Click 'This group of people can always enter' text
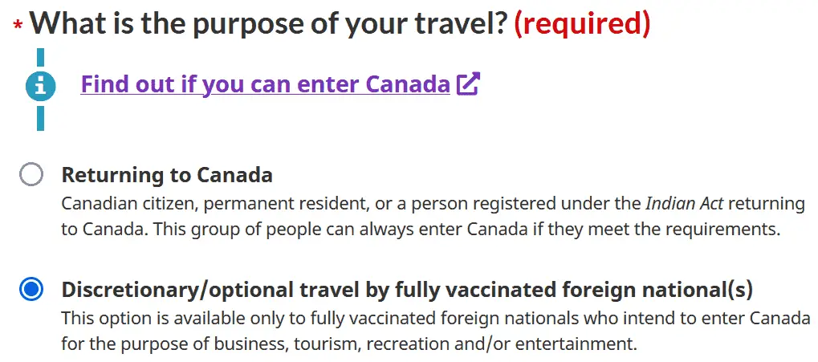The image size is (818, 362). click(x=241, y=229)
